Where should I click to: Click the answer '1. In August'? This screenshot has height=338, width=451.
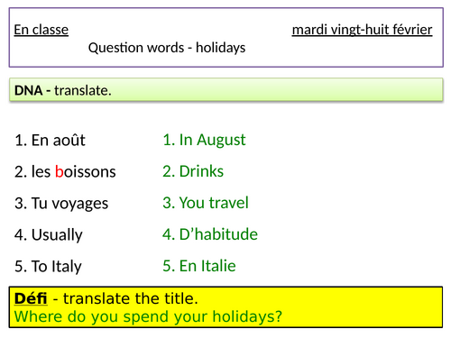coord(204,141)
